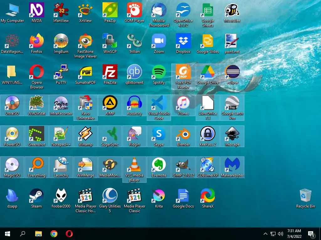Select the AIMP desktop icon
The image size is (321, 240).
coord(110,106)
